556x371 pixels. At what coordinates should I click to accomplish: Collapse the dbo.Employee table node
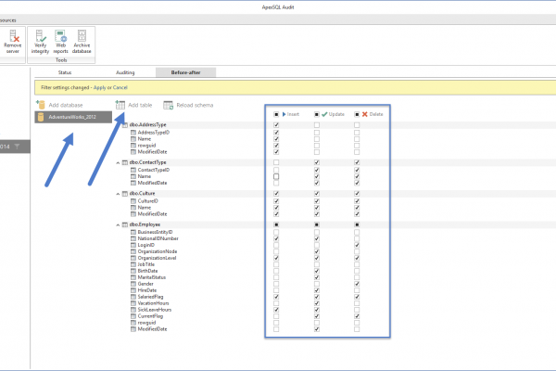118,225
